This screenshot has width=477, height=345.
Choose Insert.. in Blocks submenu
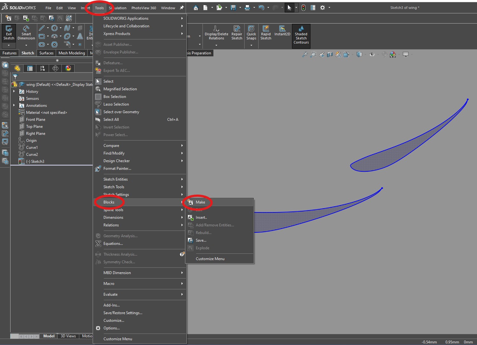click(219, 217)
